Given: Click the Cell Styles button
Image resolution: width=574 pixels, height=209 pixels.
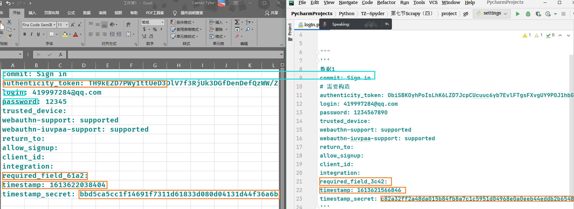Looking at the screenshot, I should click(185, 36).
